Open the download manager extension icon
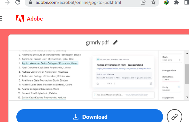Image resolution: width=189 pixels, height=122 pixels. tap(166, 3)
